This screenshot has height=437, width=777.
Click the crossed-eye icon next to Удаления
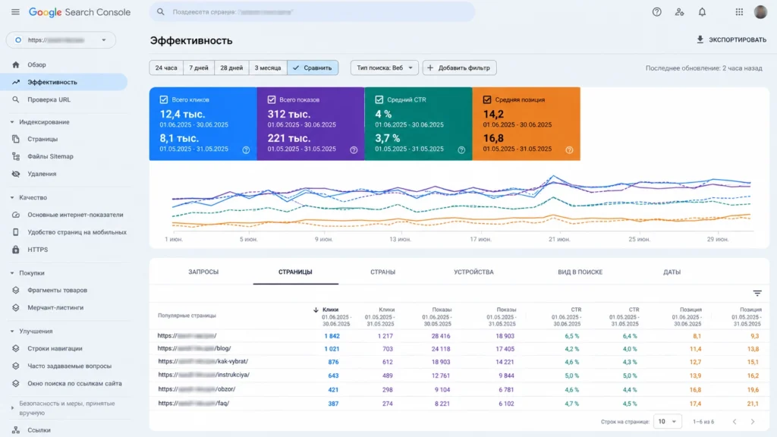click(x=16, y=174)
